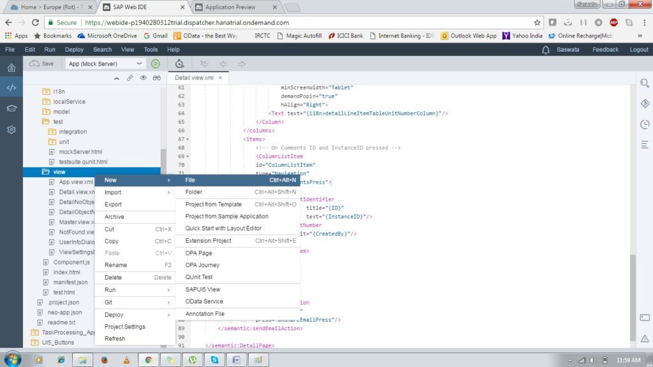The image size is (653, 367).
Task: Open notifications bell icon in header
Action: (x=546, y=50)
